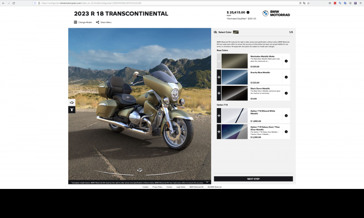This screenshot has height=218, width=364.
Task: Show info for Black Storm Metallic
Action: (286, 93)
